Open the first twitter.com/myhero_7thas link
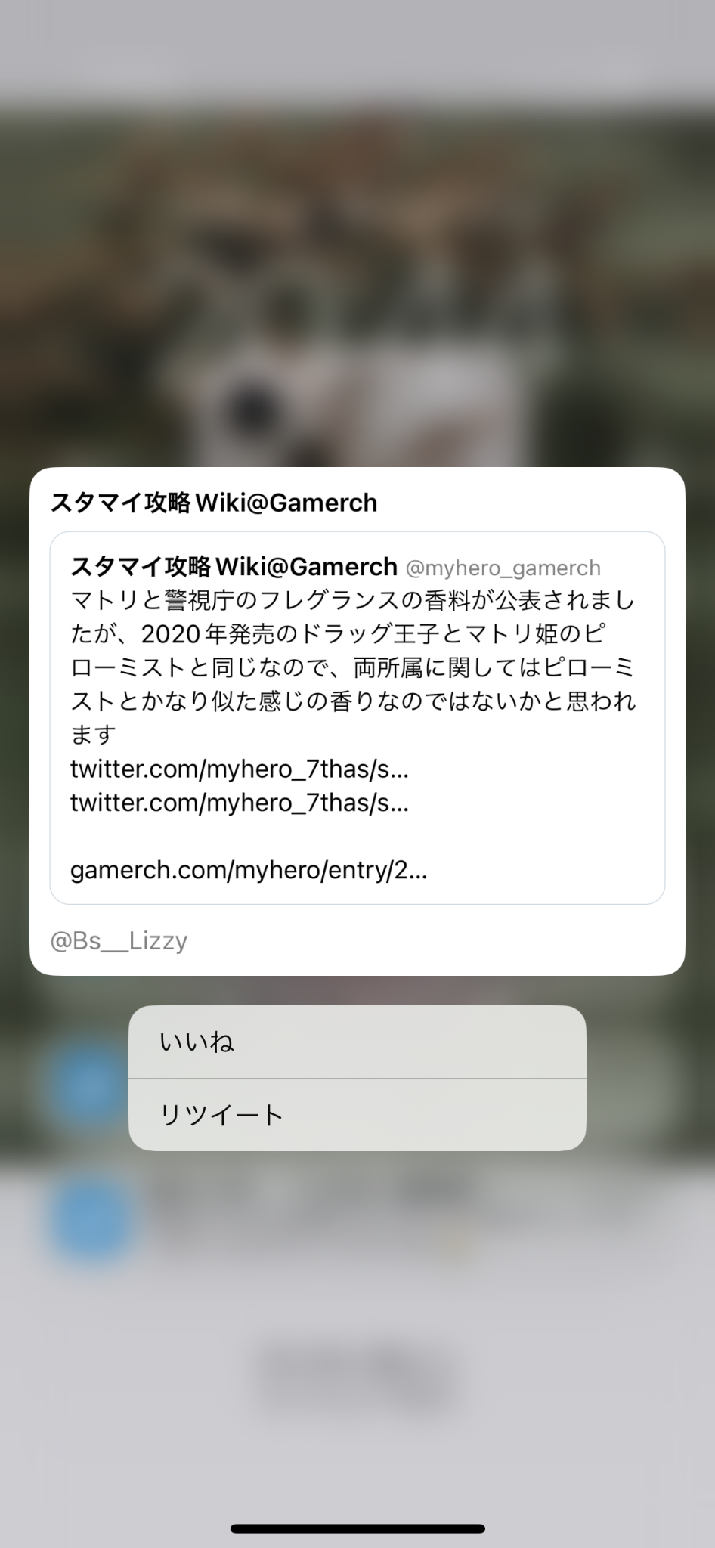Viewport: 715px width, 1548px height. [x=240, y=769]
